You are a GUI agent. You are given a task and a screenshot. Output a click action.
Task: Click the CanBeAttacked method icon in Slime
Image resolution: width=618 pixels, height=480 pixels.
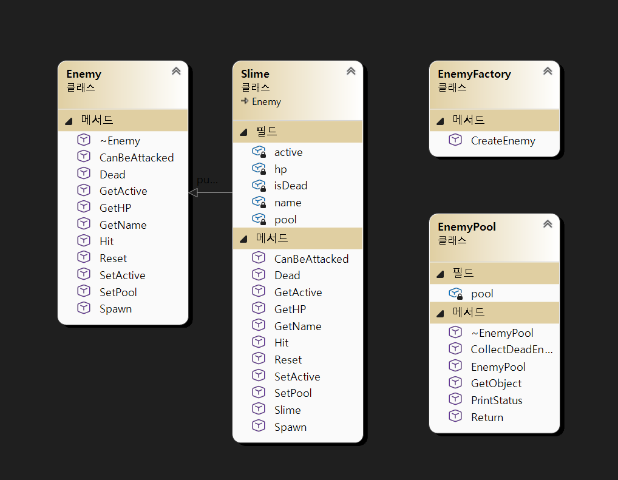(259, 258)
